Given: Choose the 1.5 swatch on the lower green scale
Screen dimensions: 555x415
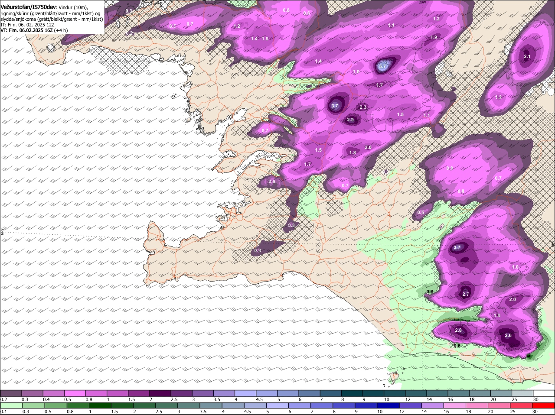Looking at the screenshot, I should point(122,405).
